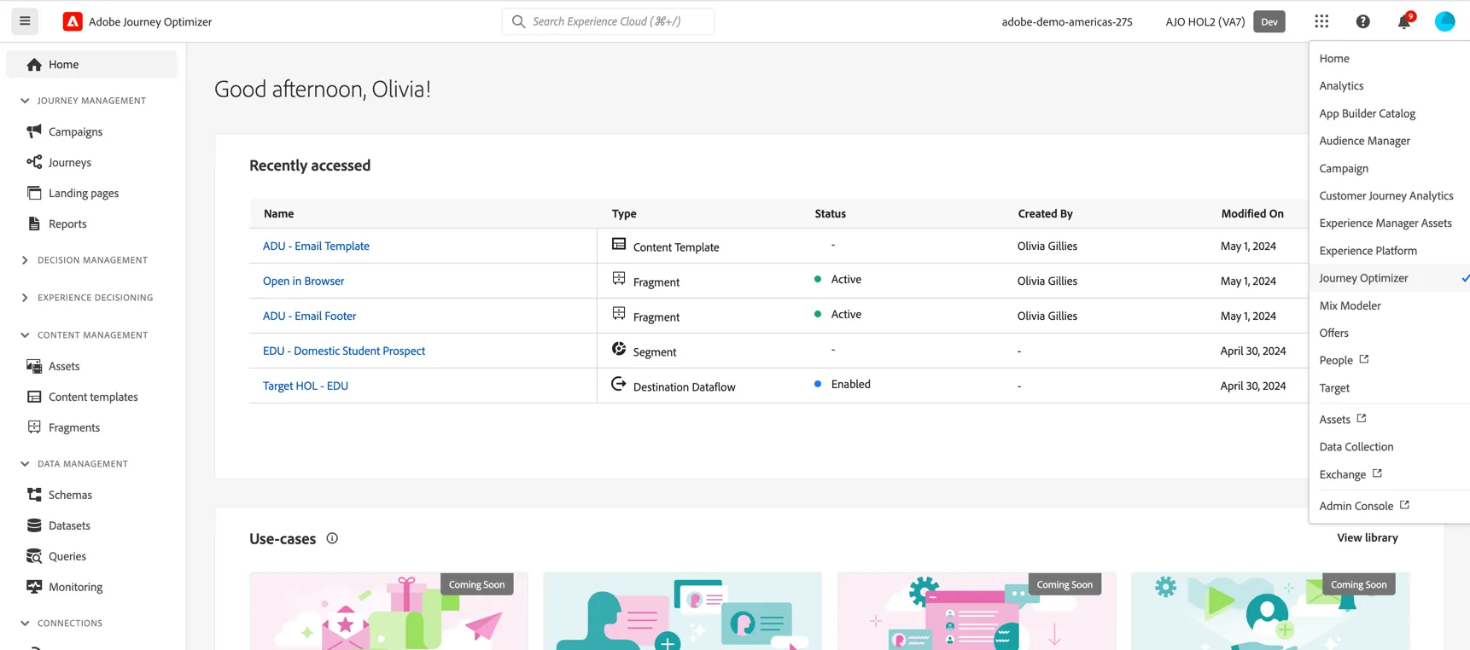Click the Assets sidebar icon

[x=34, y=366]
